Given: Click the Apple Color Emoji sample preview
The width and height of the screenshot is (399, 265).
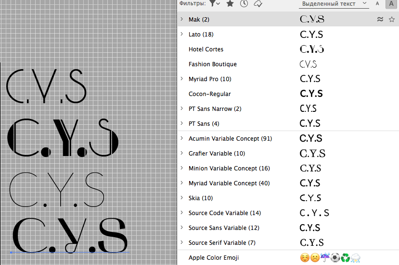Looking at the screenshot, I should pos(330,258).
